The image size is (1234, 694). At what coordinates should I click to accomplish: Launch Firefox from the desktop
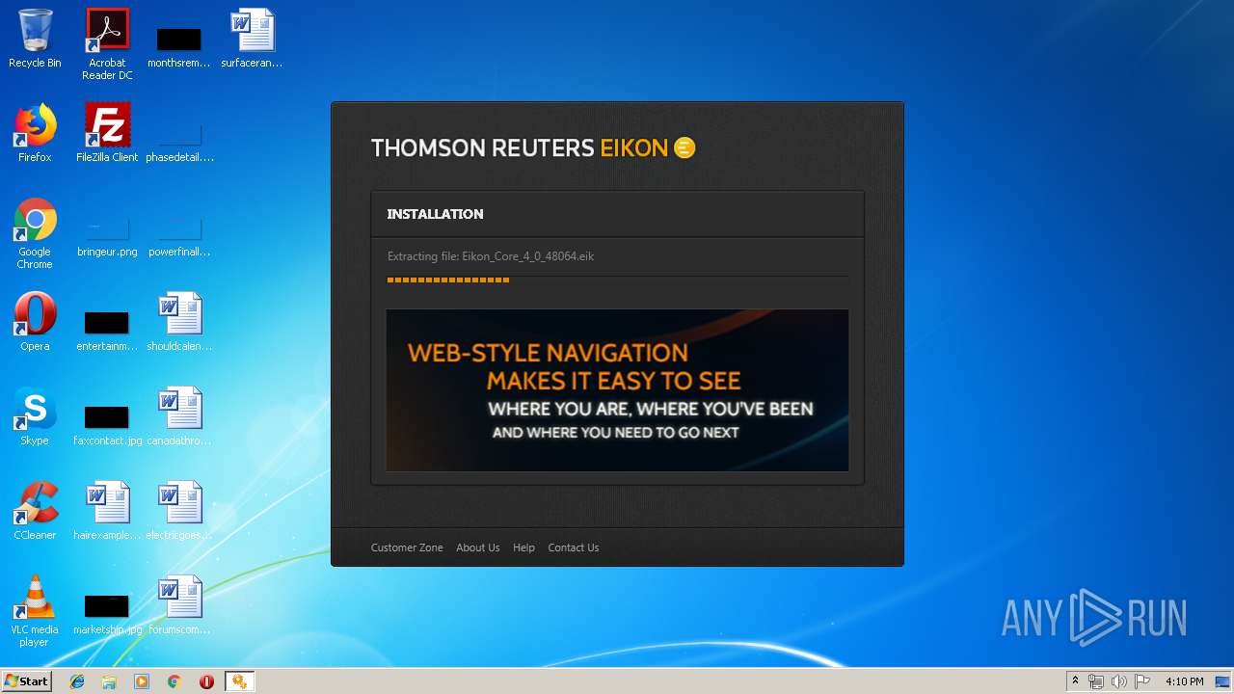(x=35, y=133)
